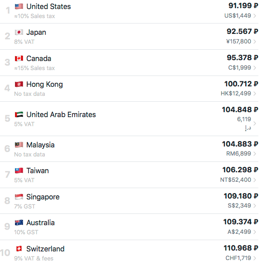Click the Japan flag icon
Viewport: 262px width, 265px height.
(19, 32)
